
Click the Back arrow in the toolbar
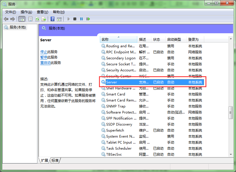click(x=6, y=19)
